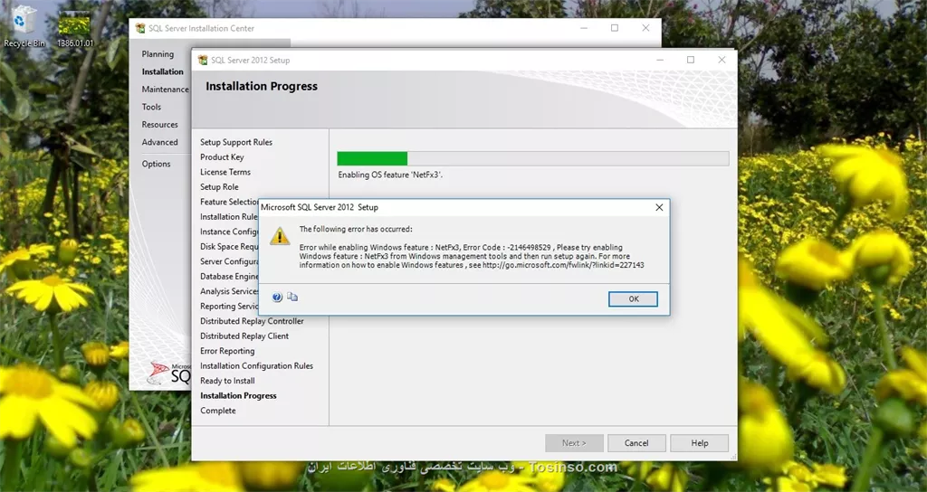Open Recycle Bin on desktop
The width and height of the screenshot is (927, 492).
(24, 26)
